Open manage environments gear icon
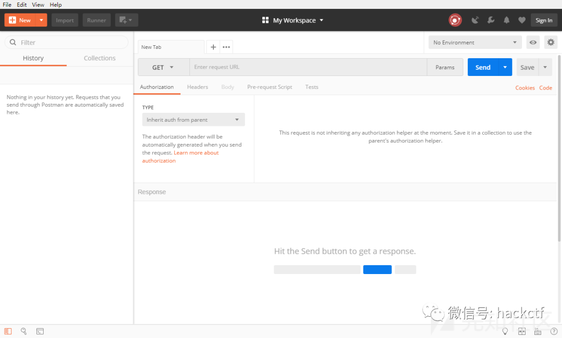This screenshot has width=562, height=338. point(551,42)
